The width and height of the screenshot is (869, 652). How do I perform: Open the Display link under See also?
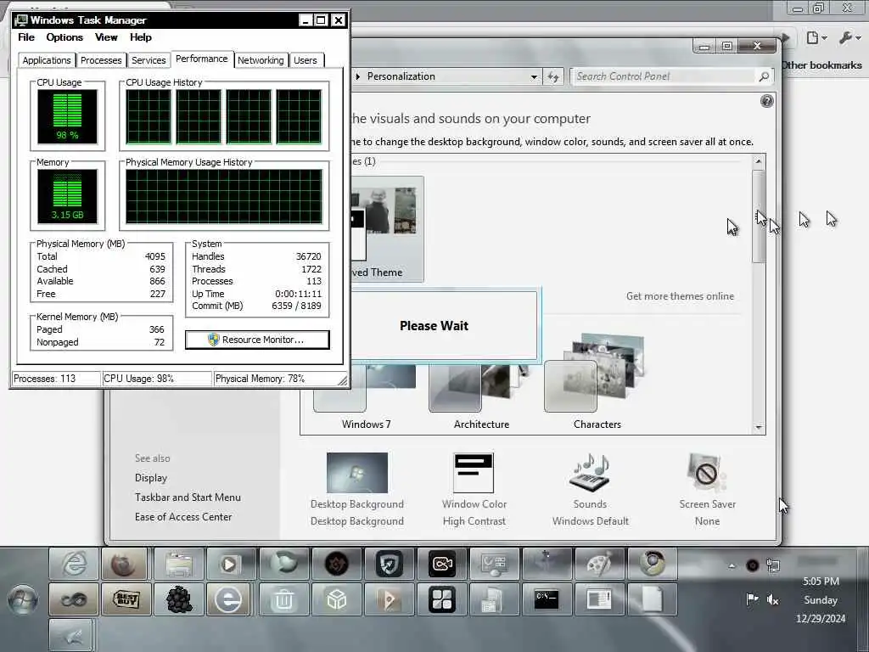(151, 478)
